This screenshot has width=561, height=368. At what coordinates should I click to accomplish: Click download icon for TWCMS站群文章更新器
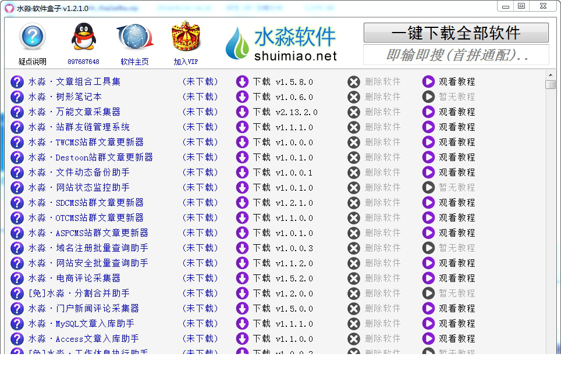click(242, 142)
